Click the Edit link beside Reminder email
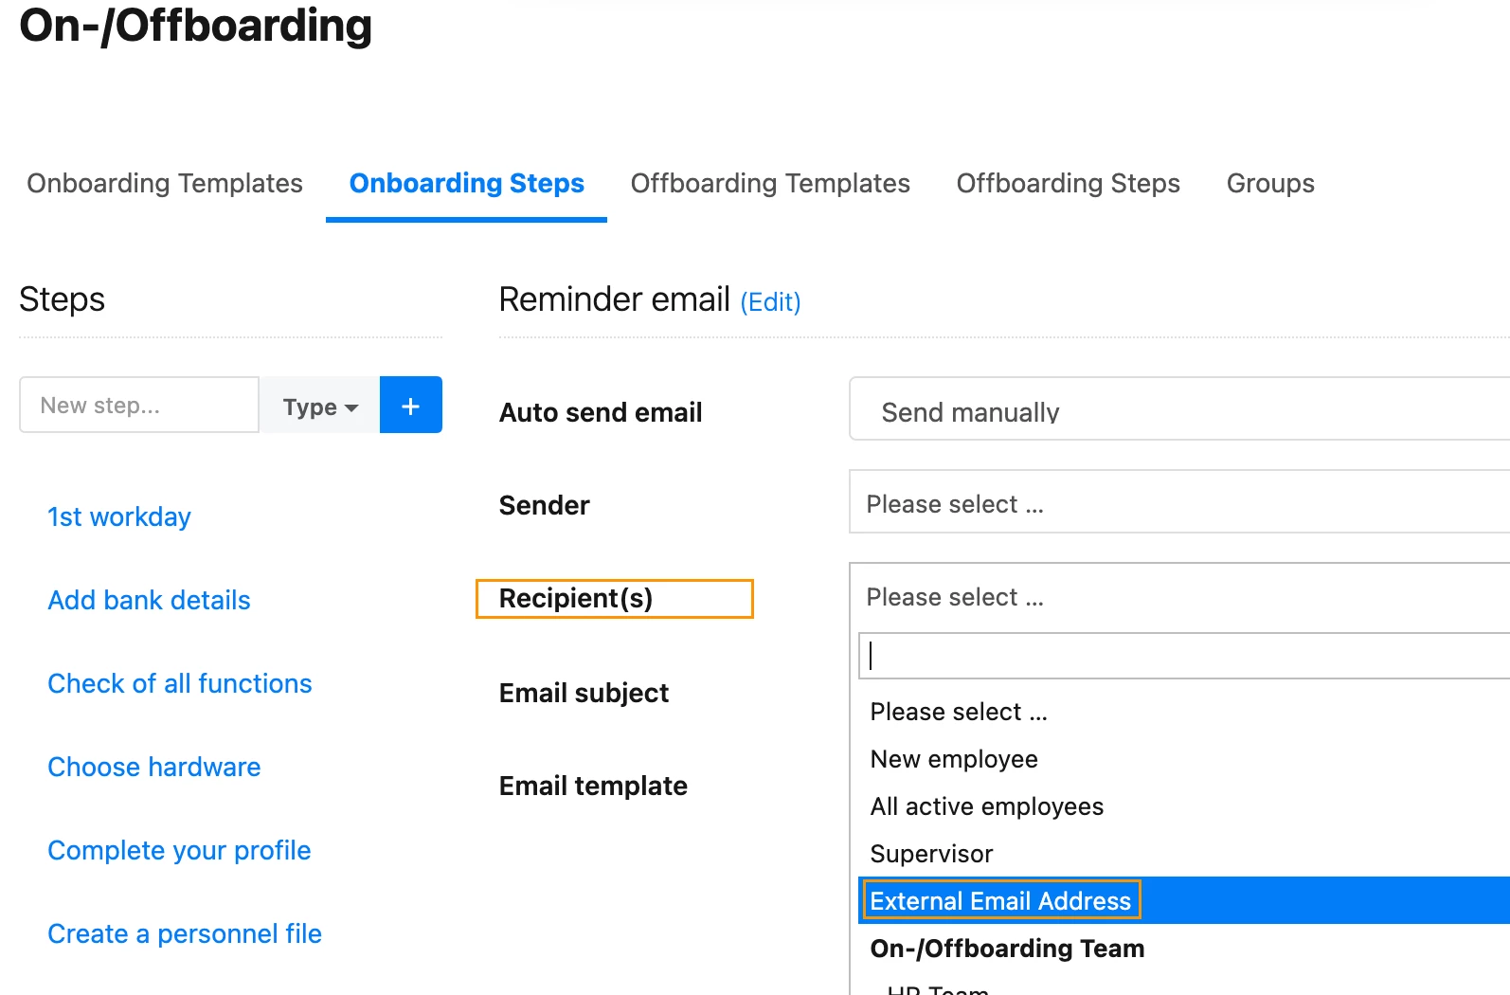The image size is (1510, 995). tap(770, 302)
